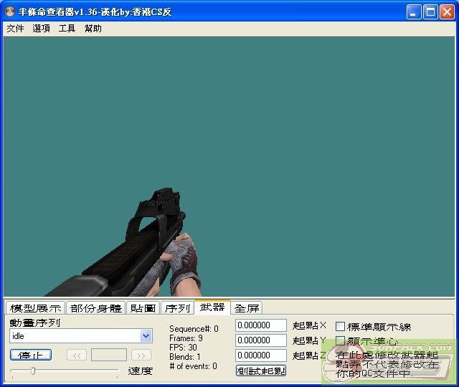459x387 pixels.
Task: Switch to the 貼圖 tab
Action: click(143, 308)
